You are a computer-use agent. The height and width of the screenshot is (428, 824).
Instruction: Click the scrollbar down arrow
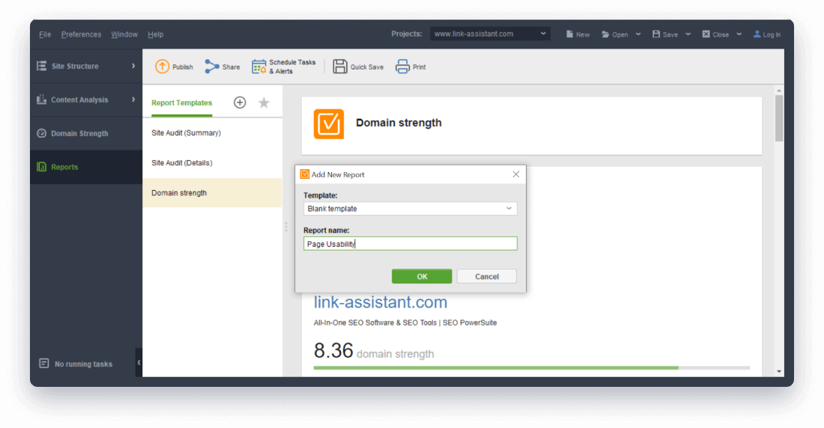(779, 371)
